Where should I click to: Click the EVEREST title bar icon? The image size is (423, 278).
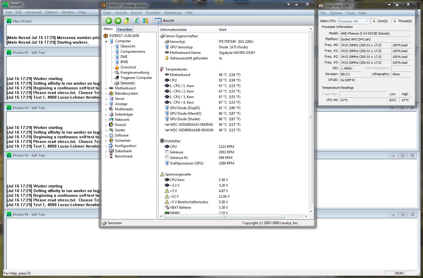pos(104,6)
